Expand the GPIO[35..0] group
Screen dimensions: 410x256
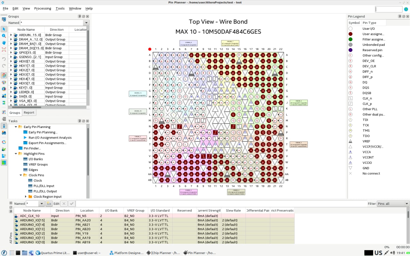(11, 52)
